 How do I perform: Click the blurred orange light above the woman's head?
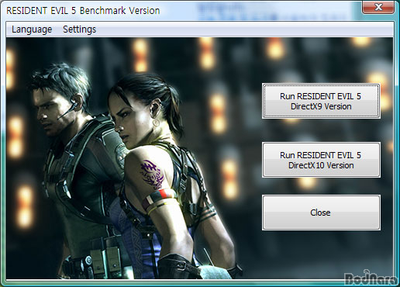[x=140, y=55]
